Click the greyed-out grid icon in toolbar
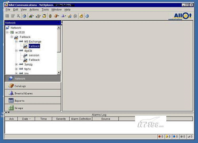Screen dimensions: 198x143 click(x=7, y=16)
